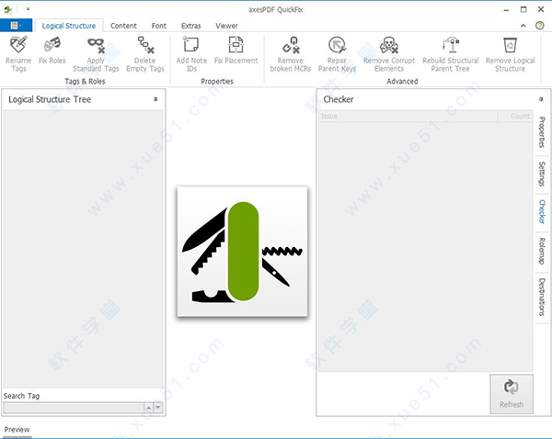Click Delete Empty Tags icon
The image size is (552, 439).
click(x=145, y=45)
